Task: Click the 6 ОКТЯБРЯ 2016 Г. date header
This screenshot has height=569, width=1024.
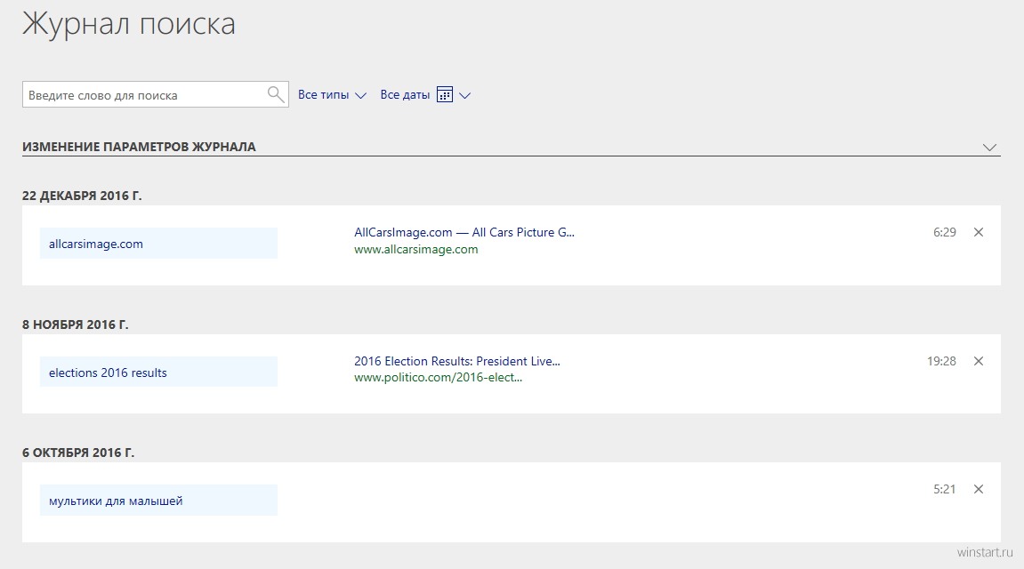Action: tap(78, 453)
